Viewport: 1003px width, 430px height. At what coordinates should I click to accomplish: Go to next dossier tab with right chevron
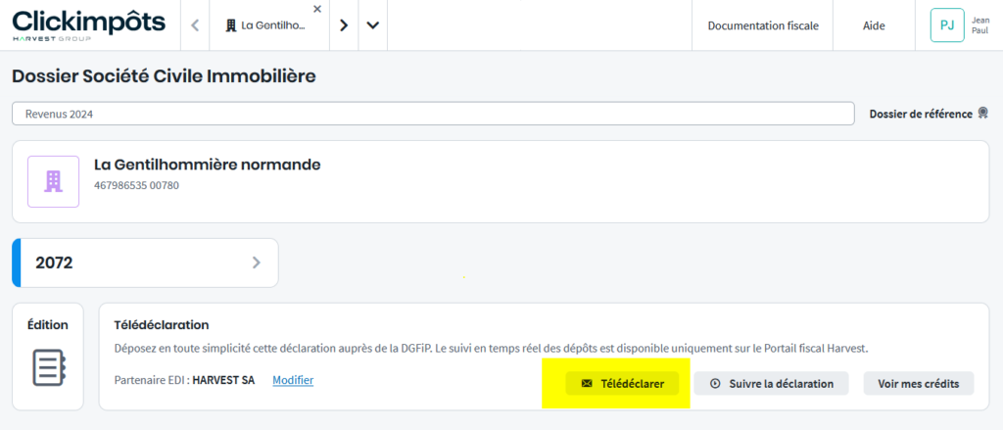click(x=344, y=25)
